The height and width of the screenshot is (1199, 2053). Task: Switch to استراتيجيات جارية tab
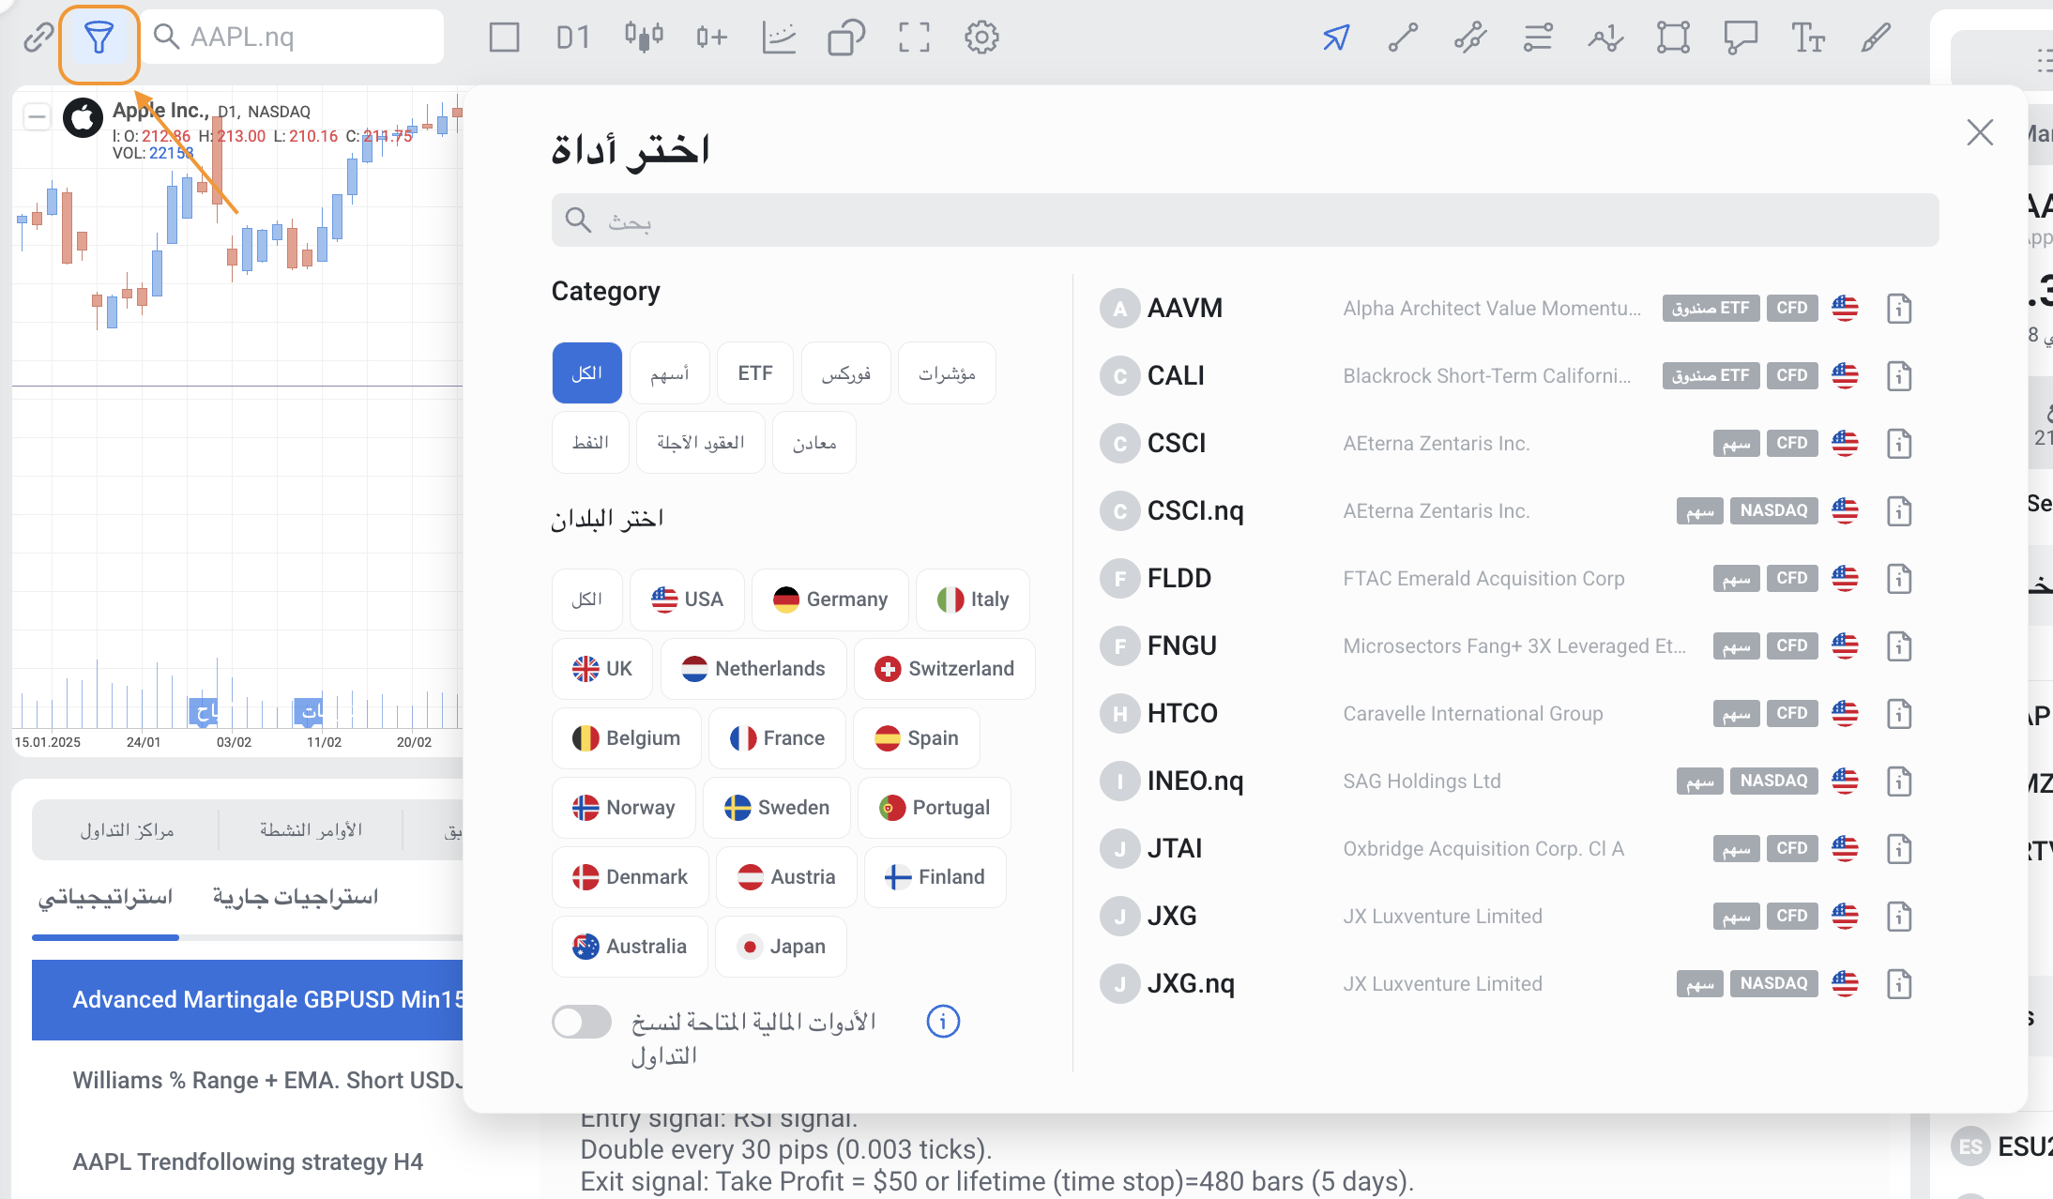(x=295, y=897)
